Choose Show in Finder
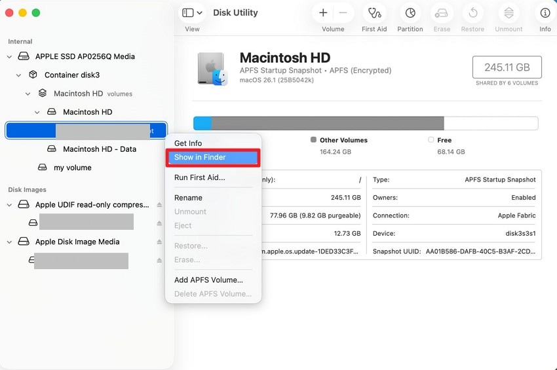The width and height of the screenshot is (557, 370). (213, 157)
